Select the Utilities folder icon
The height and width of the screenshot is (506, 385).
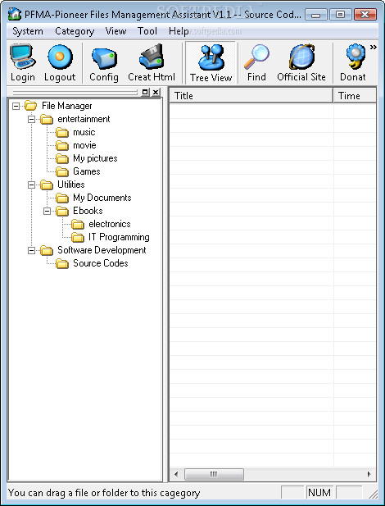[x=47, y=185]
